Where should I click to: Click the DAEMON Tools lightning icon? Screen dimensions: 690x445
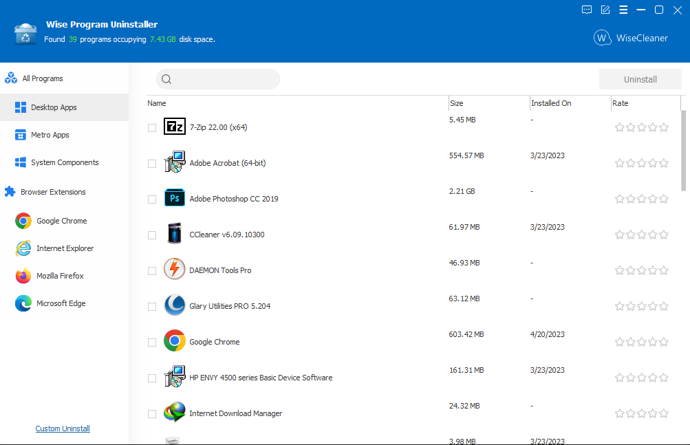coord(175,269)
